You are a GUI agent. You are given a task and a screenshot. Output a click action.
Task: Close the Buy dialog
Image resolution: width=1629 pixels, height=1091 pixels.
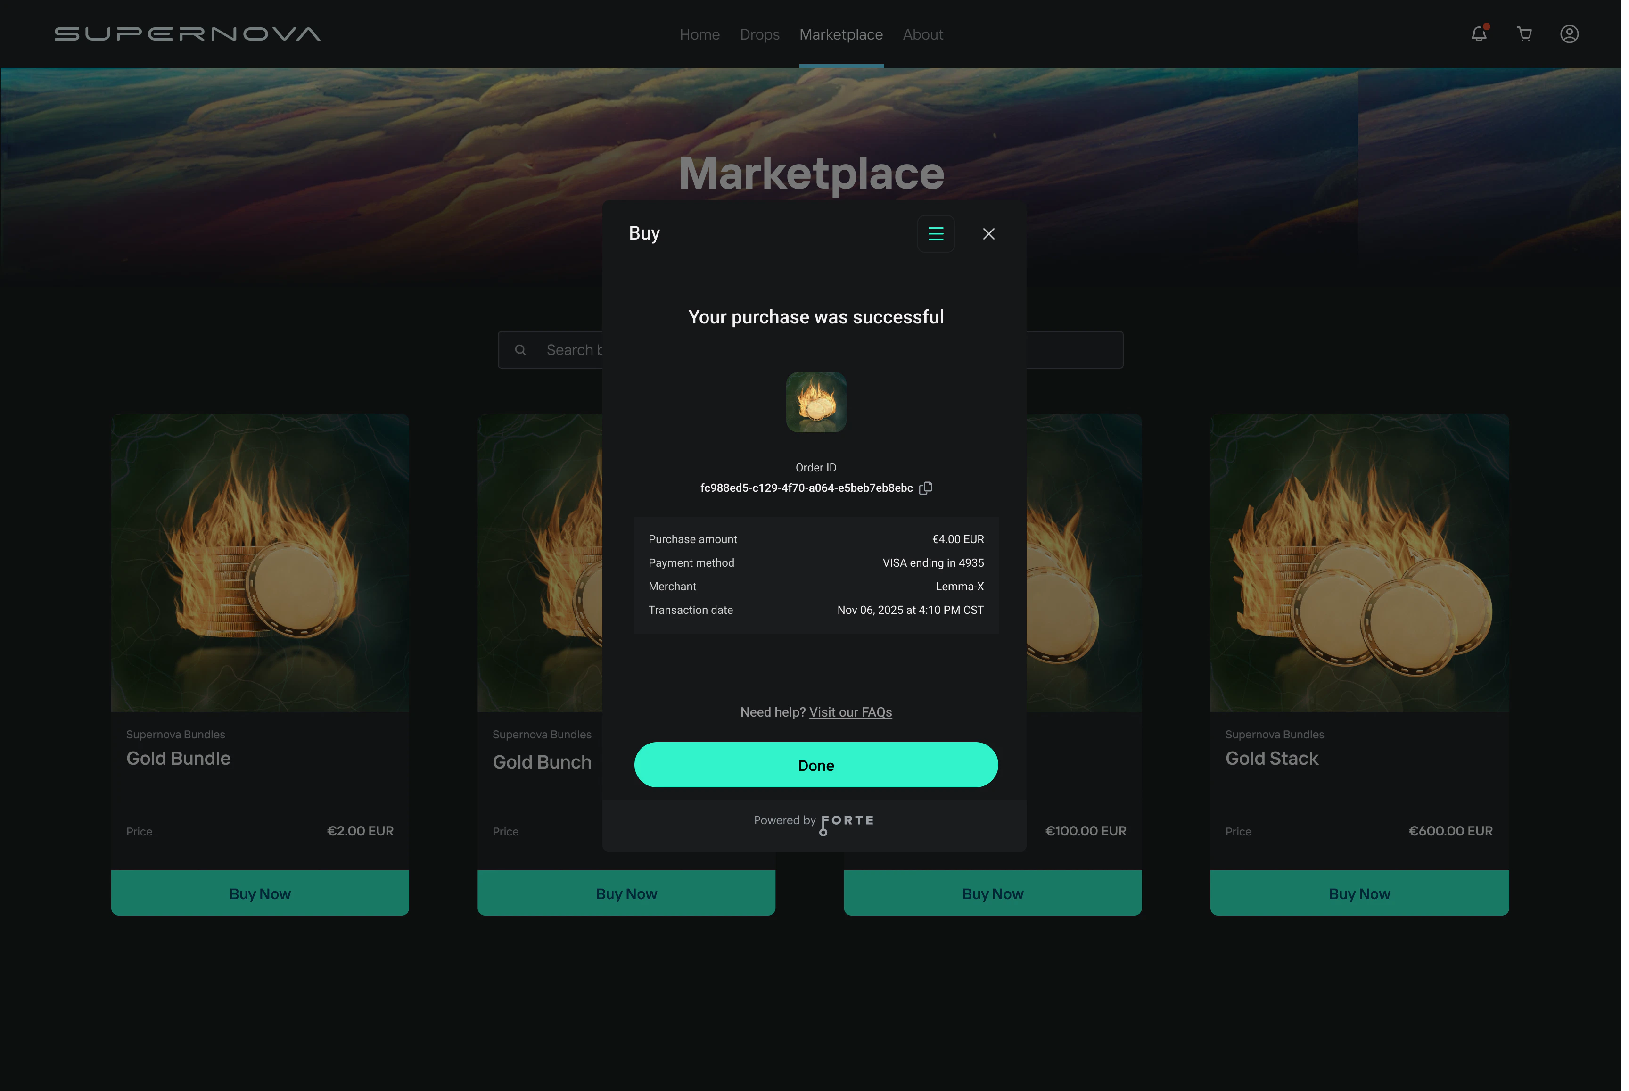988,234
